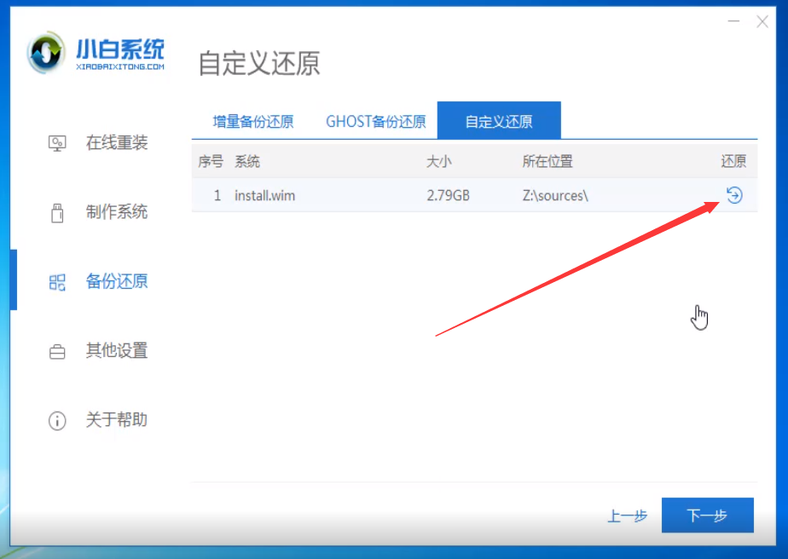This screenshot has height=559, width=788.
Task: Click the 小白系统 logo icon
Action: click(46, 52)
